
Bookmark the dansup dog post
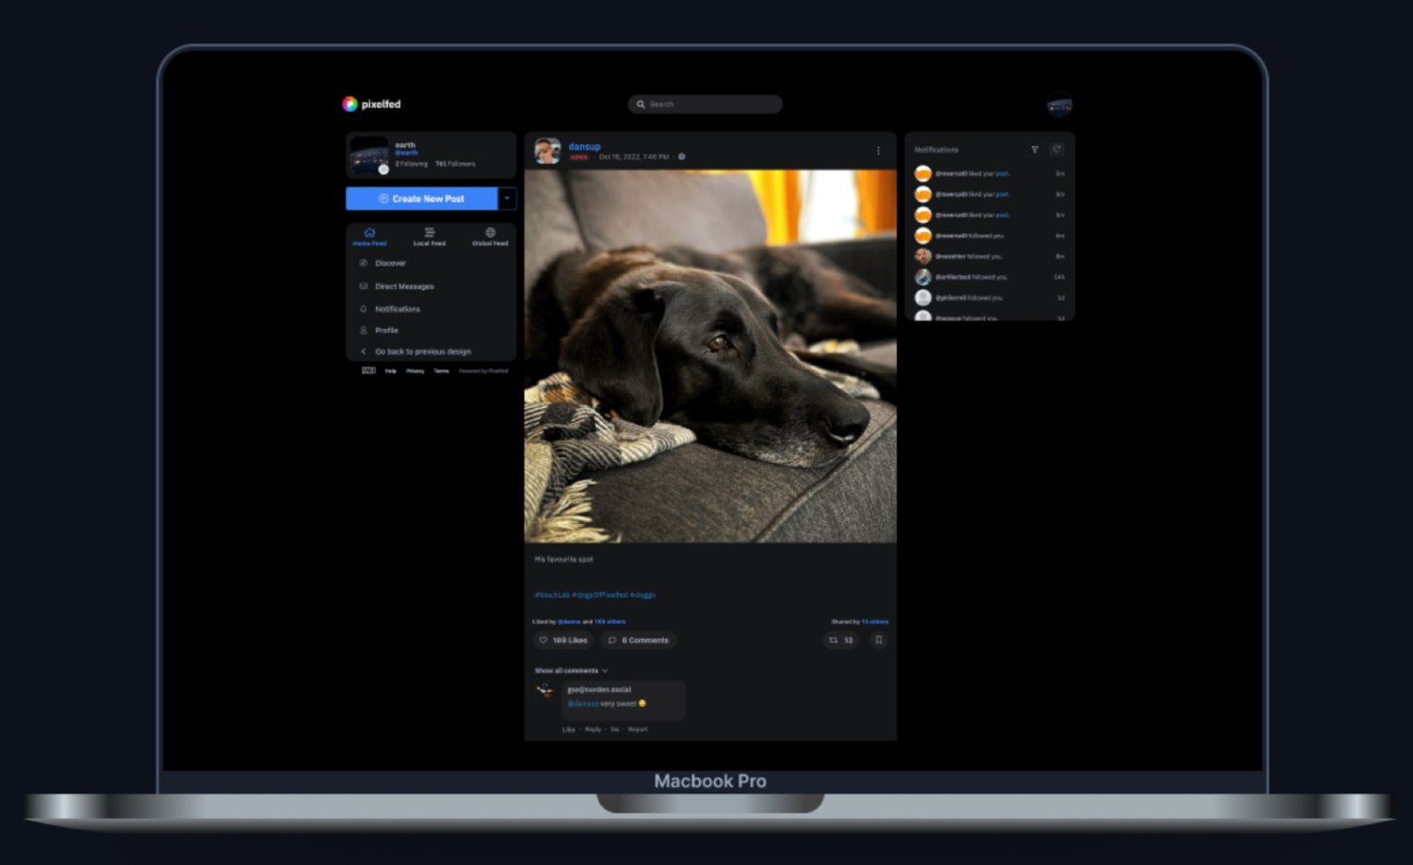click(878, 641)
